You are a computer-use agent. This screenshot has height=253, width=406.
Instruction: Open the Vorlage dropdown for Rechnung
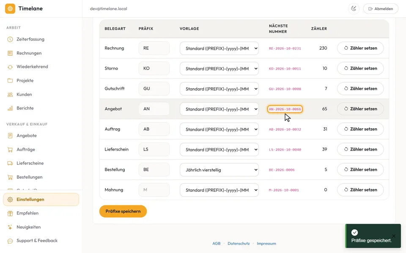pyautogui.click(x=219, y=48)
